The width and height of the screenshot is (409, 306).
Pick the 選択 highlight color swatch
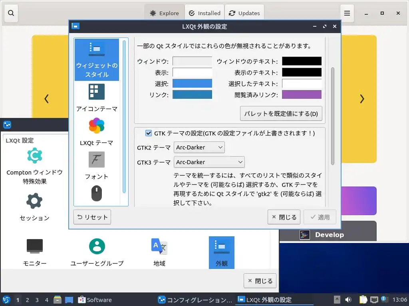[x=192, y=84]
